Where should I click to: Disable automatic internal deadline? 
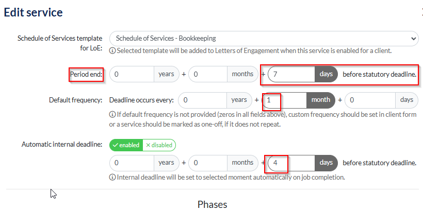pos(159,145)
